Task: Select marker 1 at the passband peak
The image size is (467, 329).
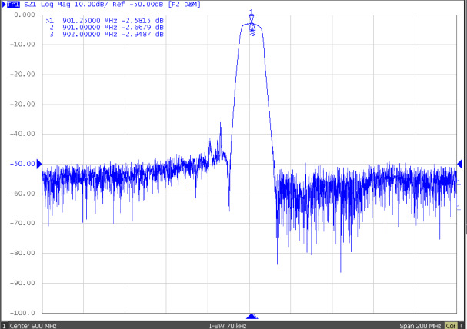Action: coord(252,14)
